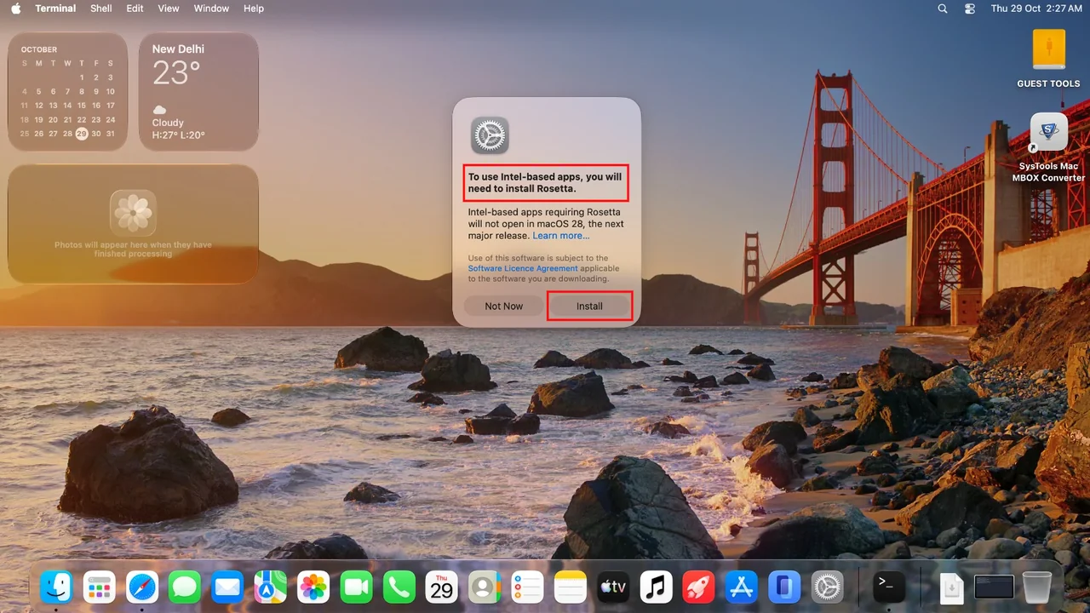The width and height of the screenshot is (1090, 613).
Task: Click the date and time in the menu bar
Action: (x=1036, y=9)
